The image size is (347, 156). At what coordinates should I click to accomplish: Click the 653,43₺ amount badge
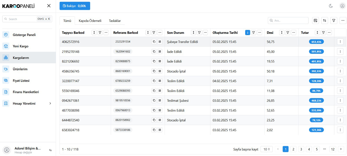click(x=316, y=42)
